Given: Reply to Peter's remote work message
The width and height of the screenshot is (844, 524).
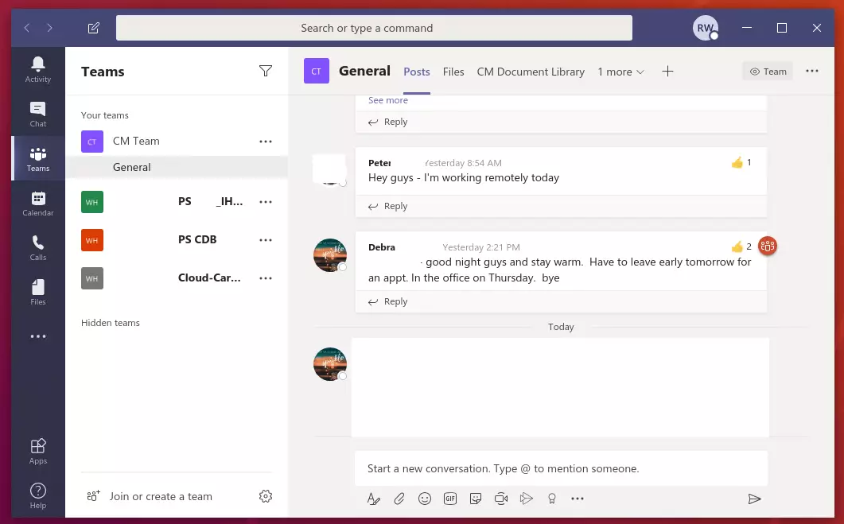Looking at the screenshot, I should 387,206.
